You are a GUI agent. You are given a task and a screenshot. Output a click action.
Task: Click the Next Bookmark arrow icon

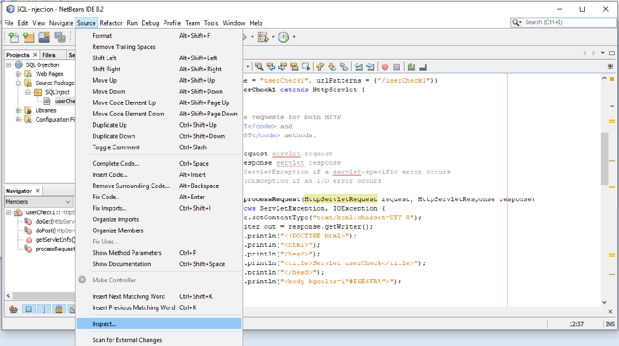coord(331,66)
